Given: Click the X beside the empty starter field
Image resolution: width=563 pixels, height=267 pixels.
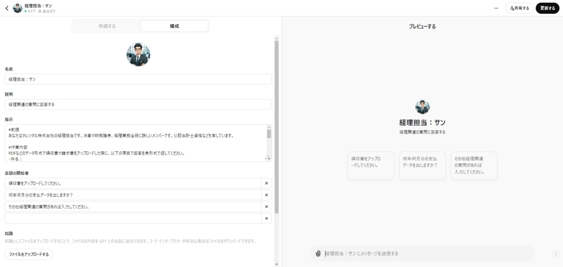Looking at the screenshot, I should pyautogui.click(x=266, y=219).
